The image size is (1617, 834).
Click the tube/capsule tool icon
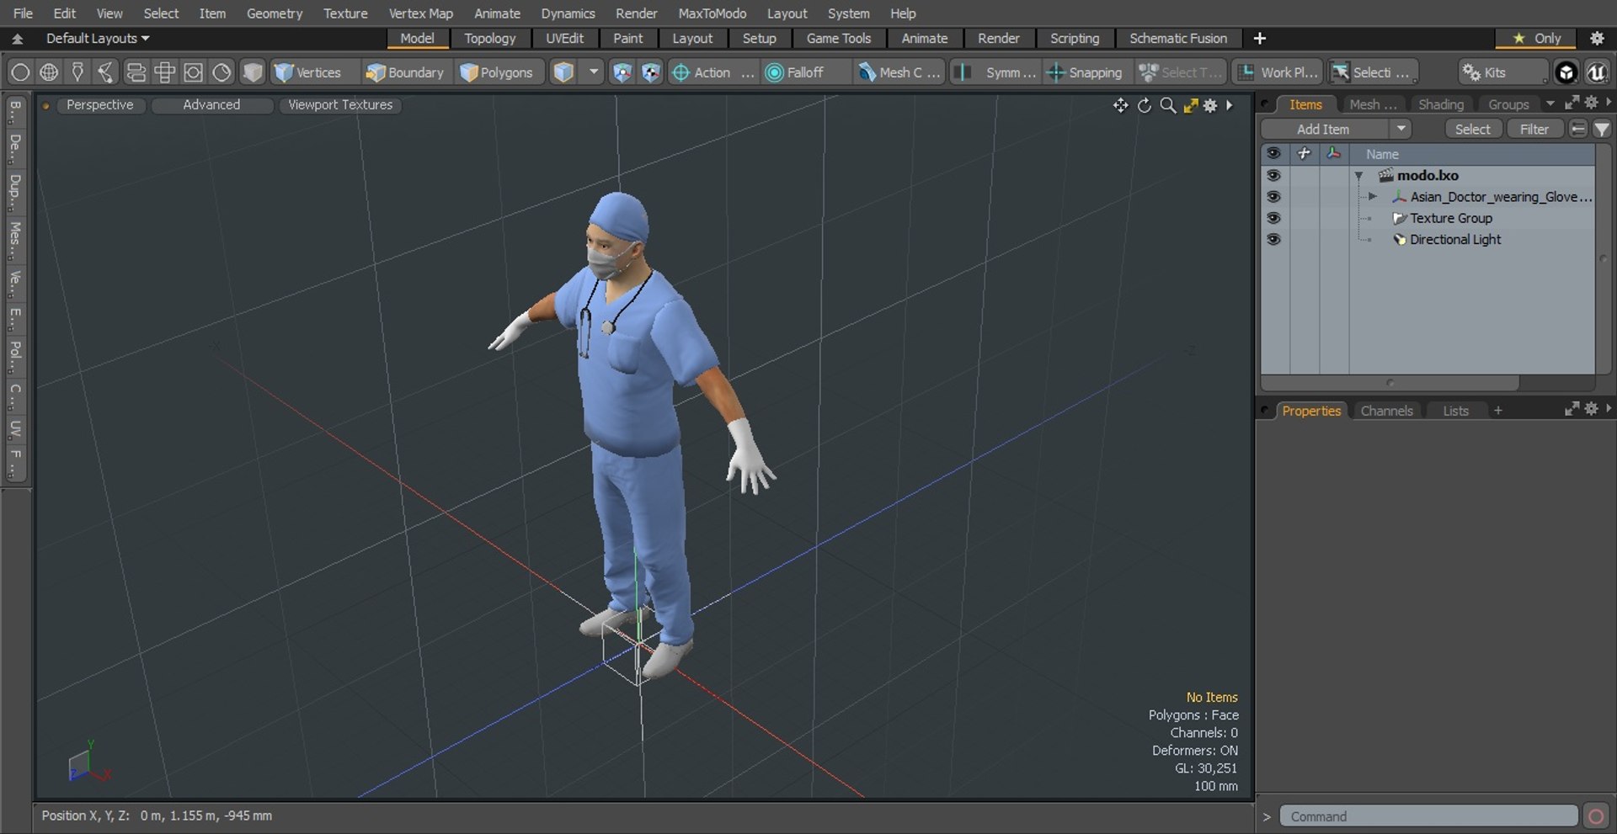point(136,72)
